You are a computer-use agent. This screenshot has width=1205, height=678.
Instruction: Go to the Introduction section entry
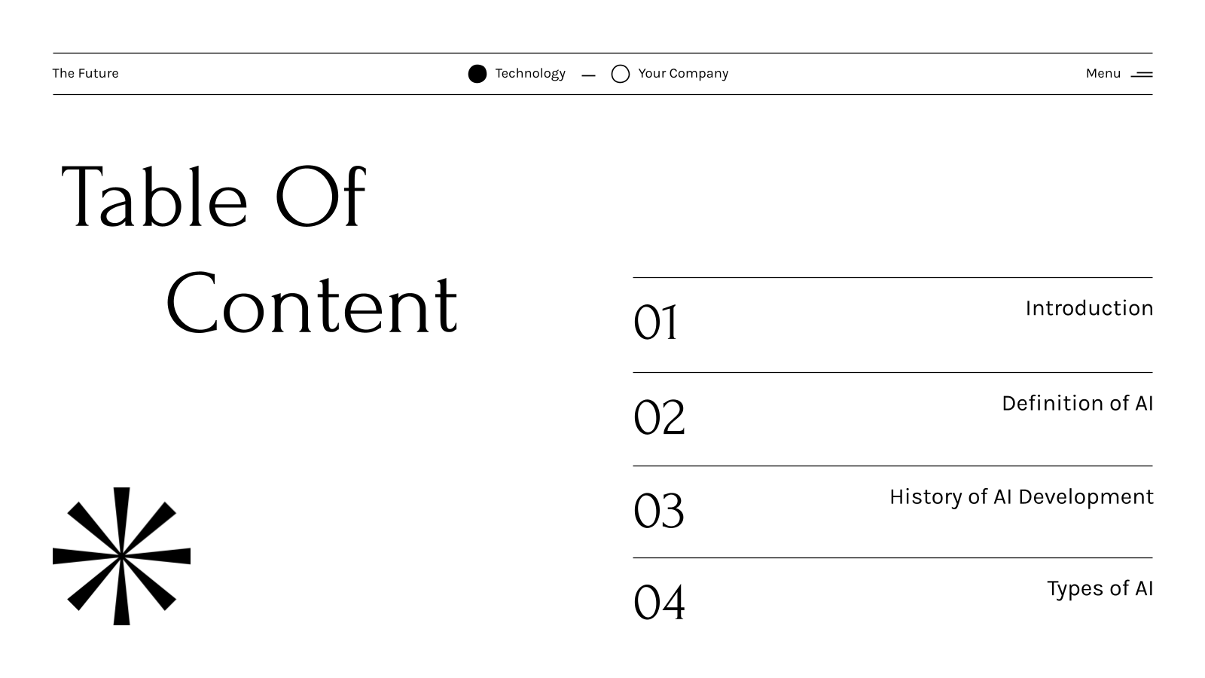[1089, 308]
